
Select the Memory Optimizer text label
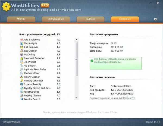33,81
